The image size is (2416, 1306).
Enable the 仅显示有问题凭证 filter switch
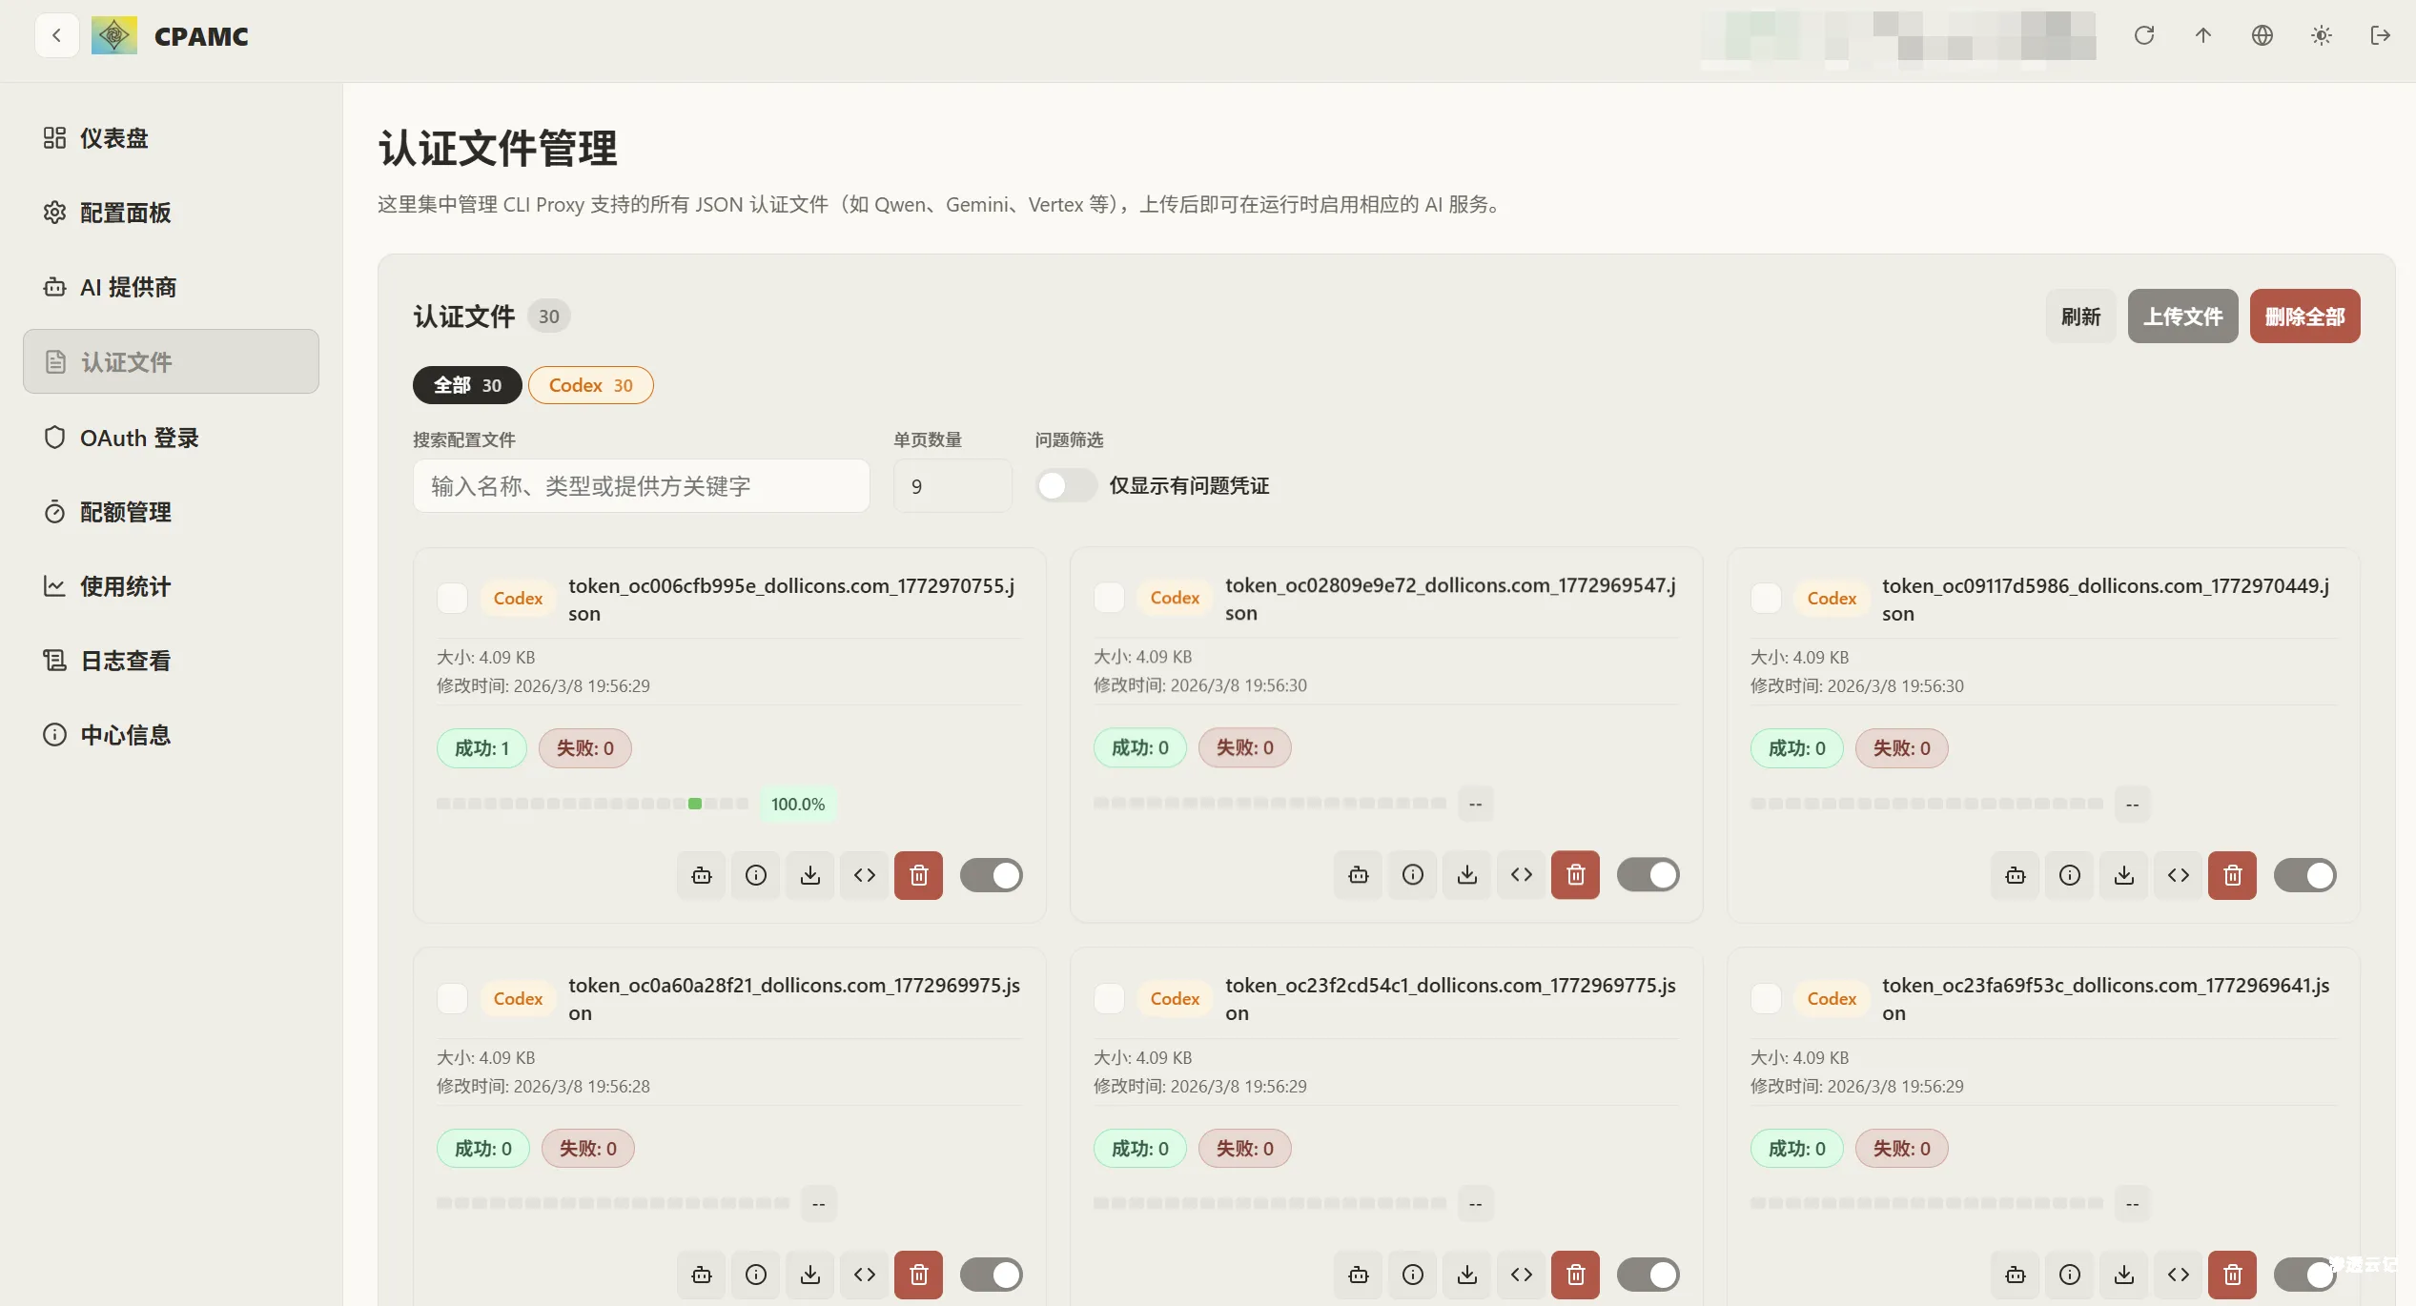tap(1065, 485)
